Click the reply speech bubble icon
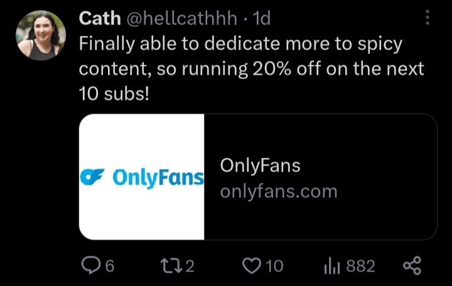 (92, 267)
